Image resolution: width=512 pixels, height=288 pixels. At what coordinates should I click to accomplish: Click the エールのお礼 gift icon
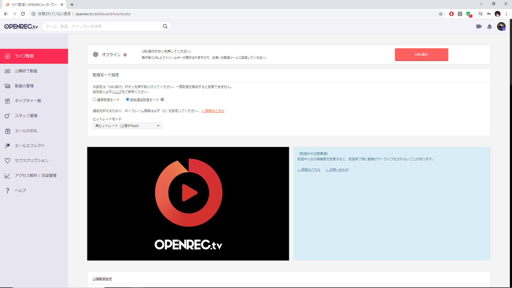(x=7, y=131)
